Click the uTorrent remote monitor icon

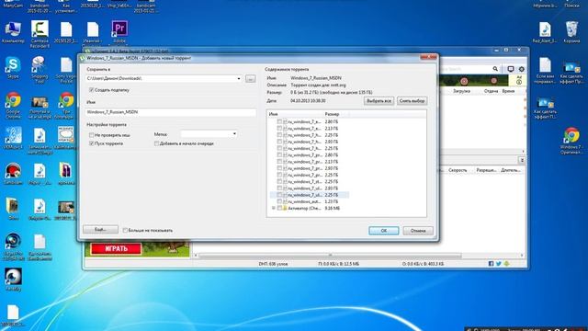511,69
